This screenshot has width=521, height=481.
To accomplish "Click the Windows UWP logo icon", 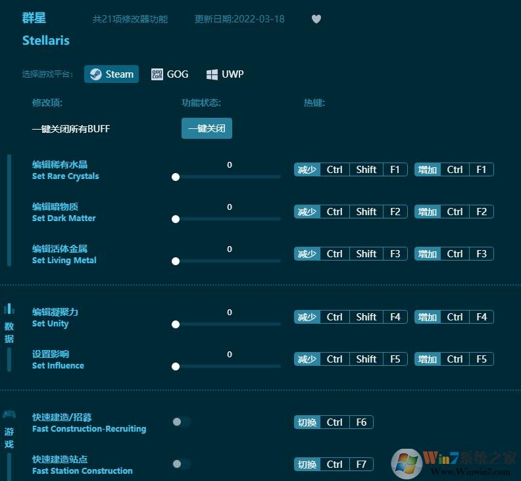I will coord(212,74).
